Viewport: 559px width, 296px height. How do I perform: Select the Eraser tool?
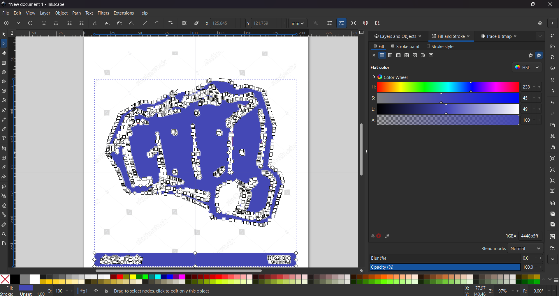click(x=4, y=206)
